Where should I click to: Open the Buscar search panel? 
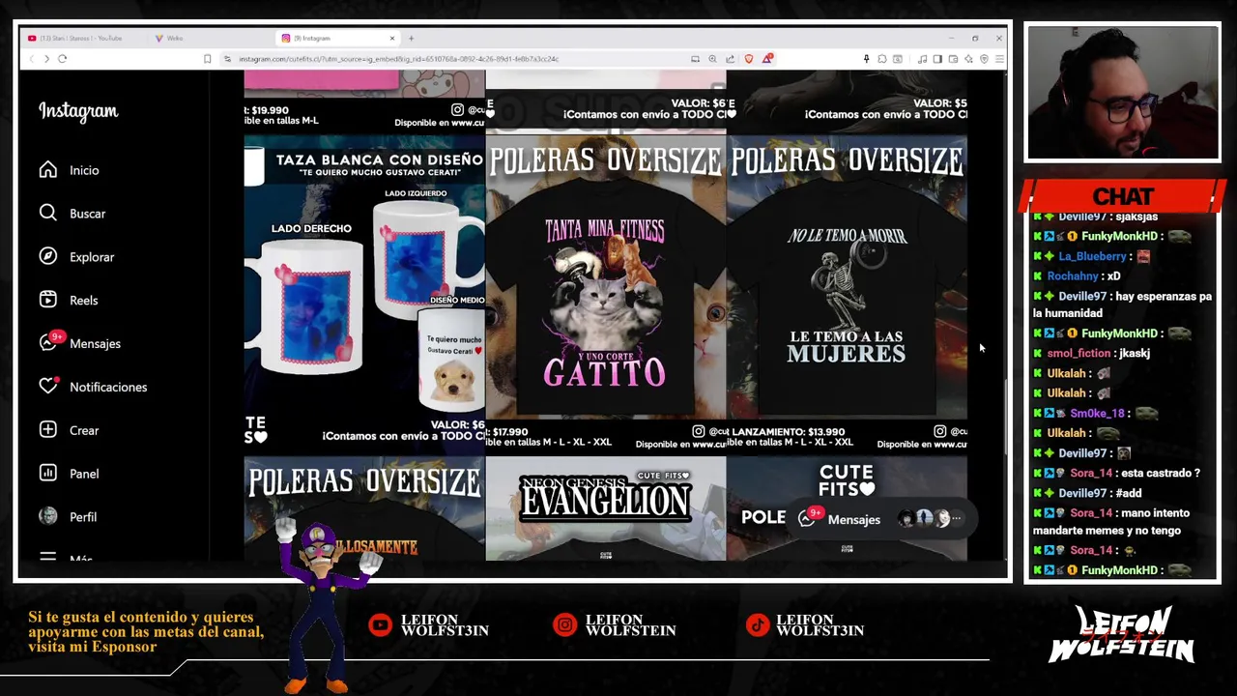click(x=72, y=214)
